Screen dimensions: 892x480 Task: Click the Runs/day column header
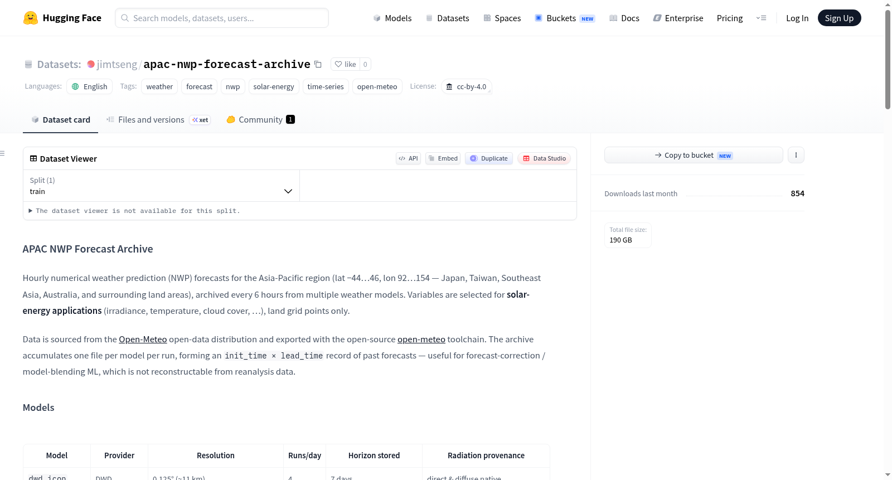pos(304,455)
